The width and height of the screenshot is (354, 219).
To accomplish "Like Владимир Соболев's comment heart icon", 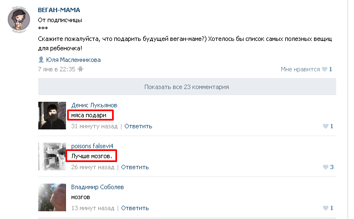I will (326, 208).
